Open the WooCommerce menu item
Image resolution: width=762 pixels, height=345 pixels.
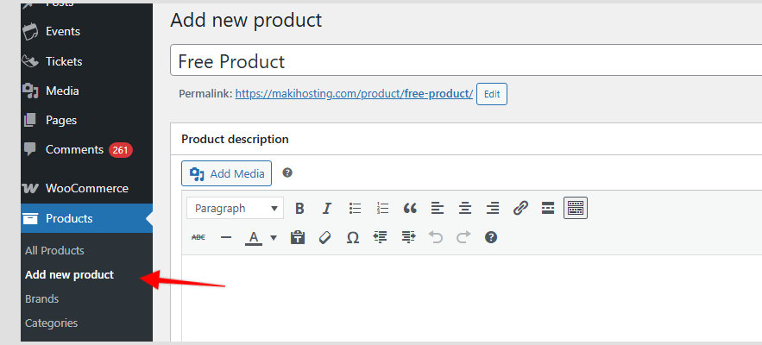click(x=86, y=188)
